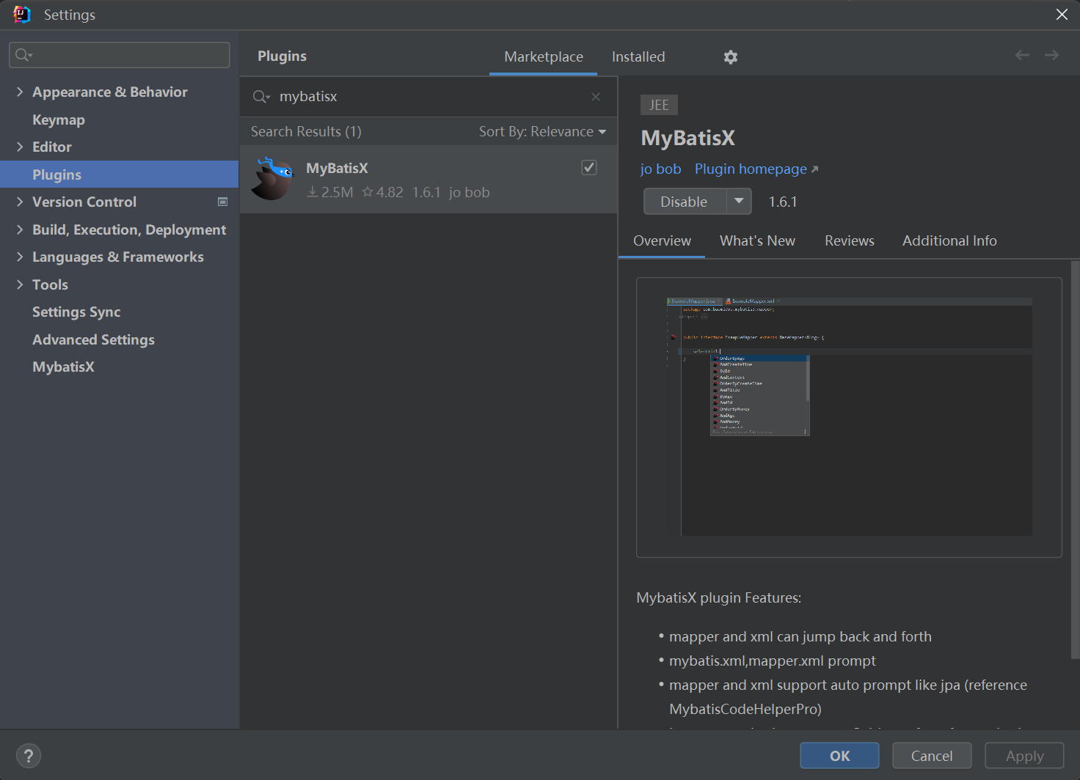Open the Plugin homepage link
1080x780 pixels.
[x=756, y=169]
